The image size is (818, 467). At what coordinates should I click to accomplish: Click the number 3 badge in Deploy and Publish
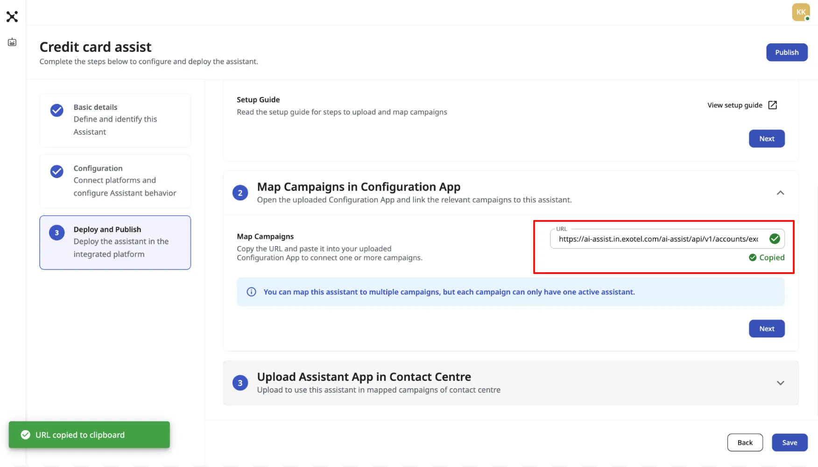pos(57,233)
